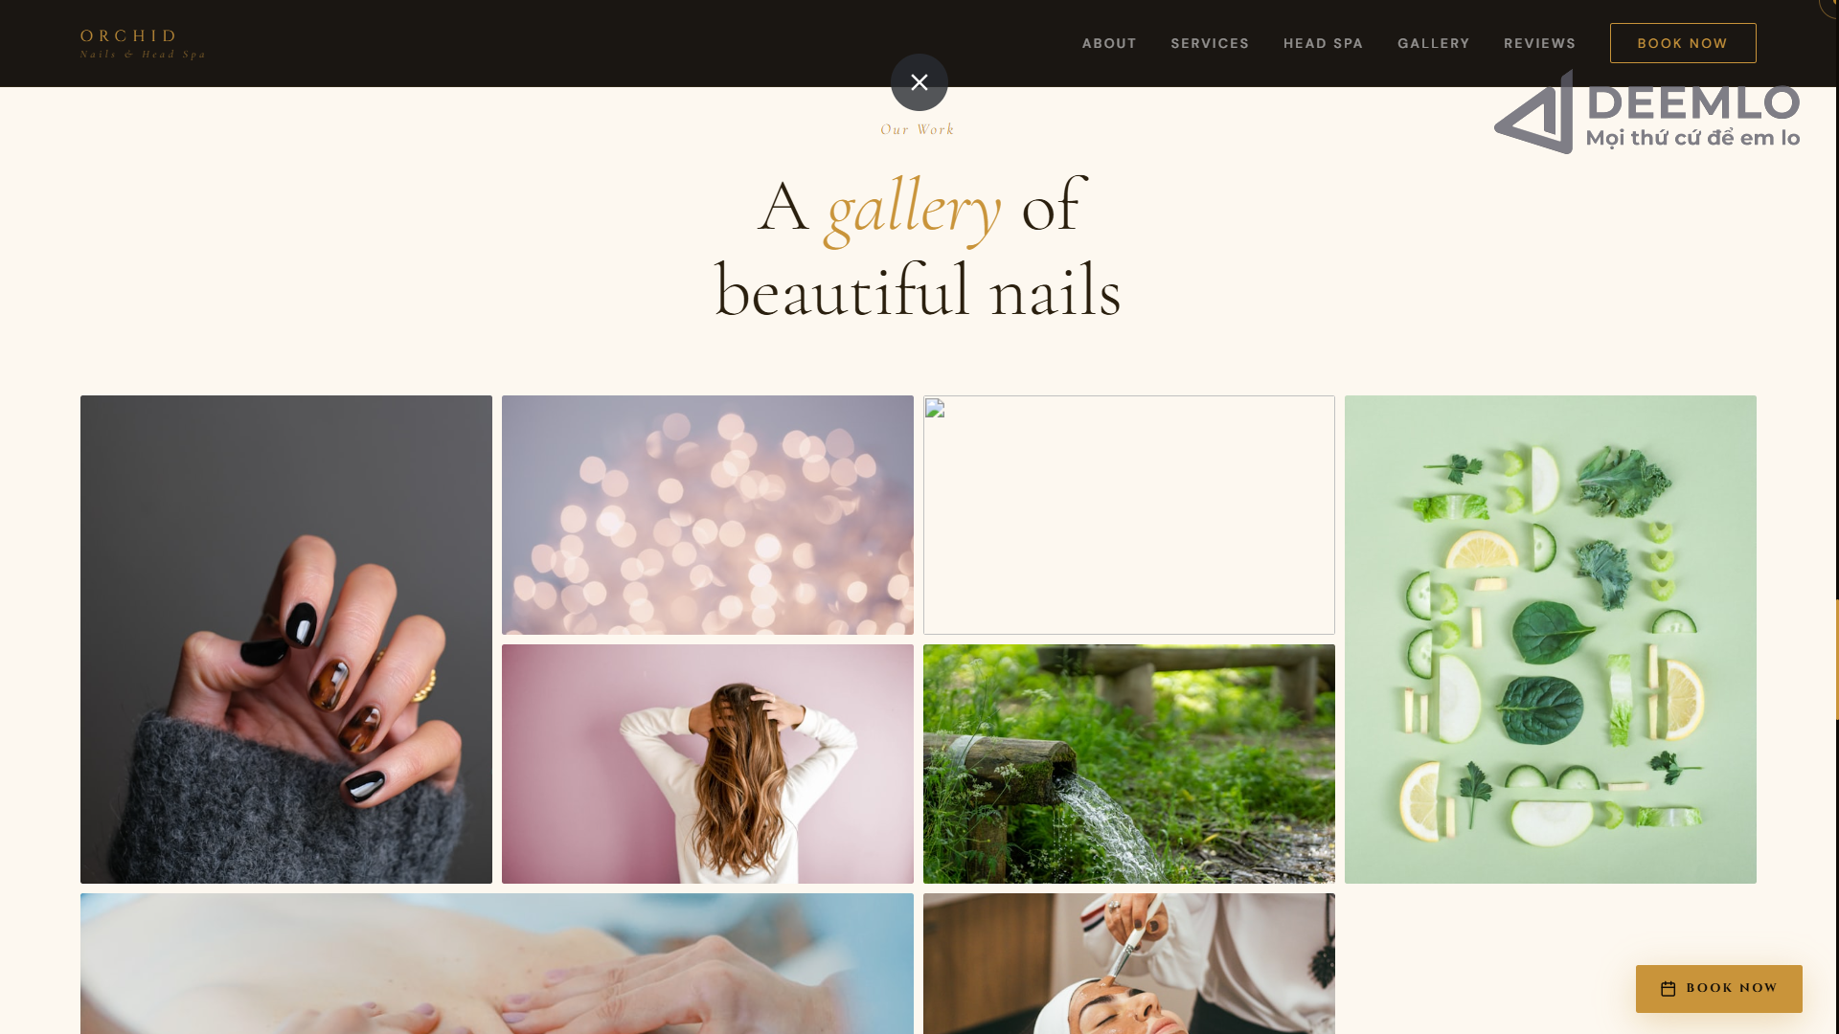This screenshot has width=1839, height=1034.
Task: Open the About menu item
Action: (x=1109, y=43)
